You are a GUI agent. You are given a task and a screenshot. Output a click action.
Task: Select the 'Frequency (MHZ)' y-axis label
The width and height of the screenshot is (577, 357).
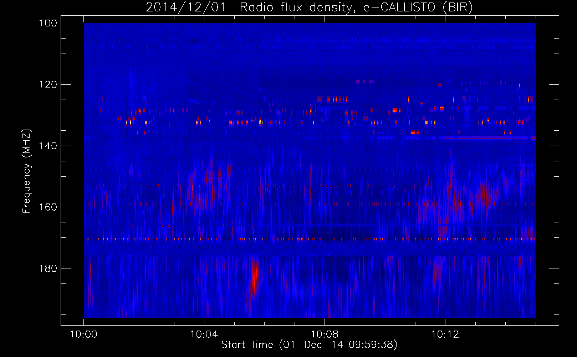pos(26,171)
